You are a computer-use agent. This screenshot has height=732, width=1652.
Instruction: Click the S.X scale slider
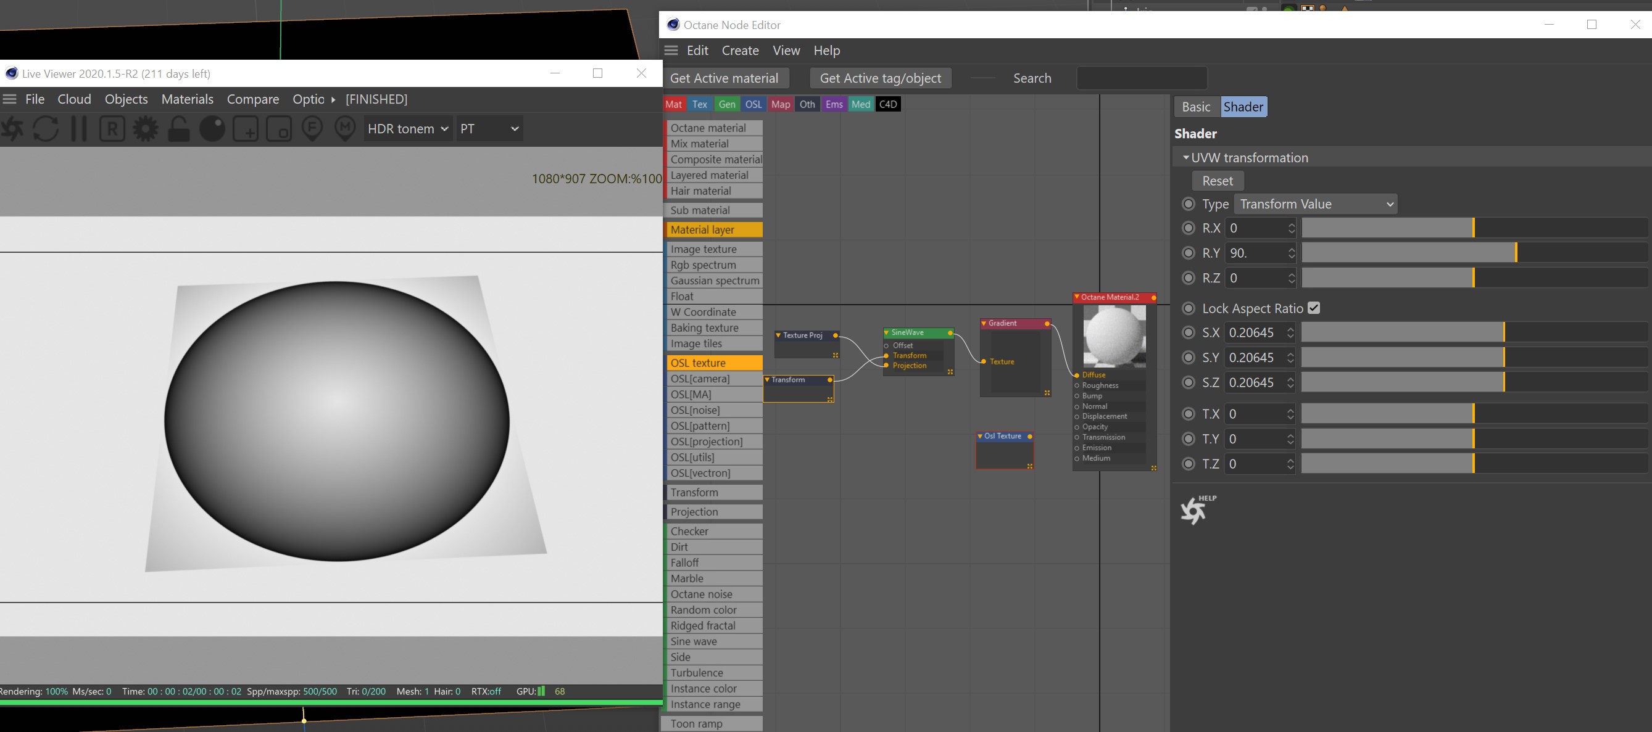coord(1472,332)
